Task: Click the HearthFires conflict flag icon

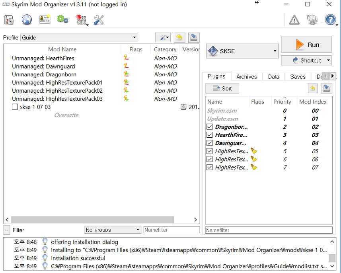Action: 126,58
